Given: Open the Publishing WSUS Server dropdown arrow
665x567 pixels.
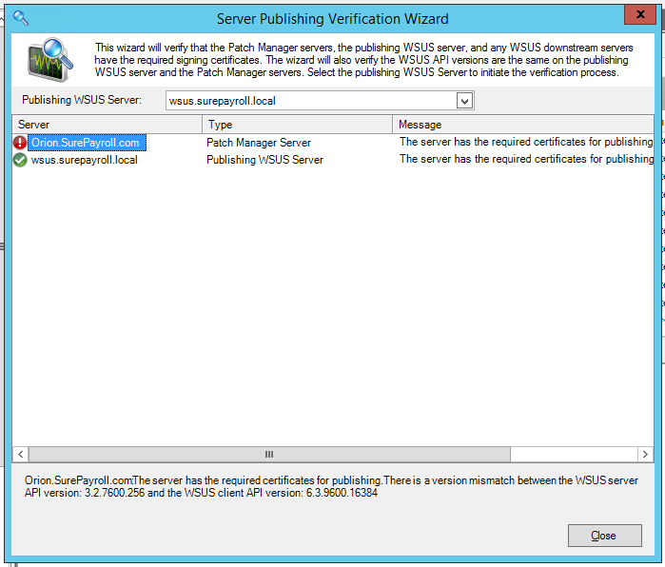Looking at the screenshot, I should pos(465,101).
